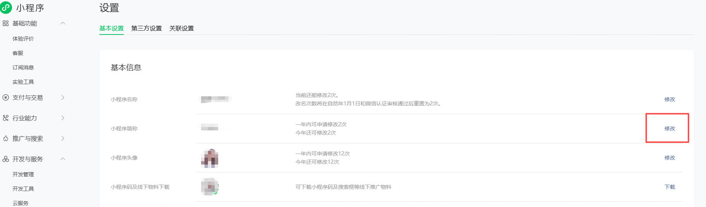
Task: Switch to the 基本设置 tab
Action: (112, 28)
